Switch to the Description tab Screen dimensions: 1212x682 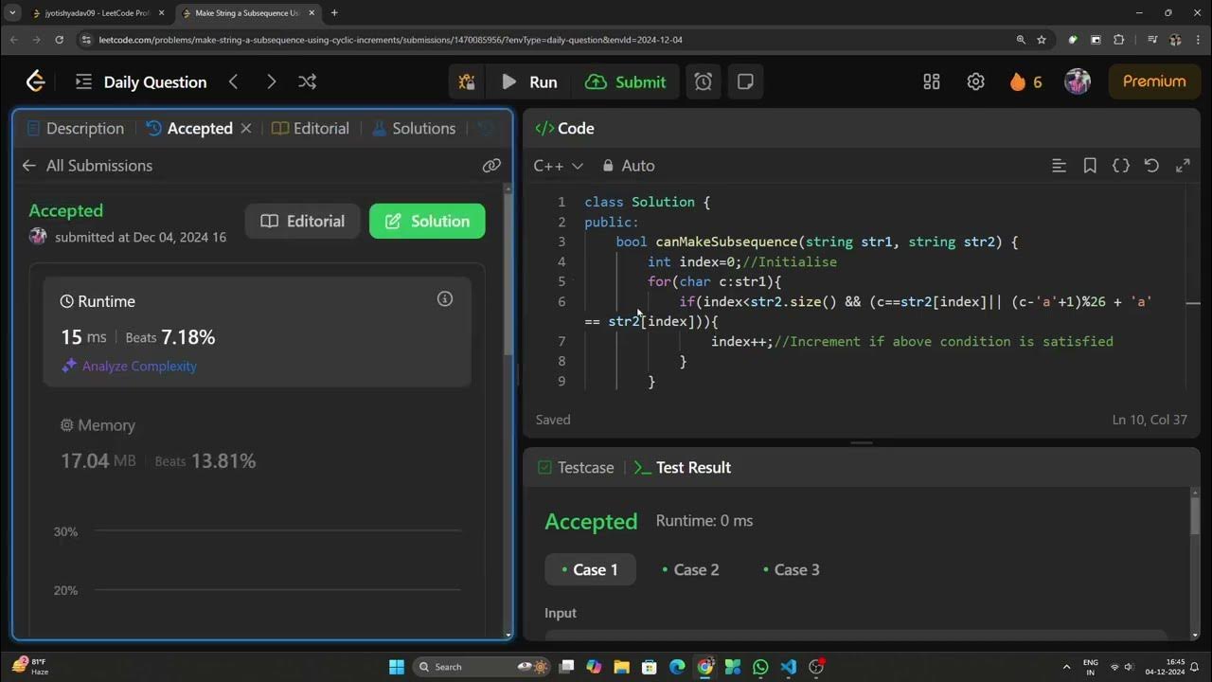[x=76, y=128]
